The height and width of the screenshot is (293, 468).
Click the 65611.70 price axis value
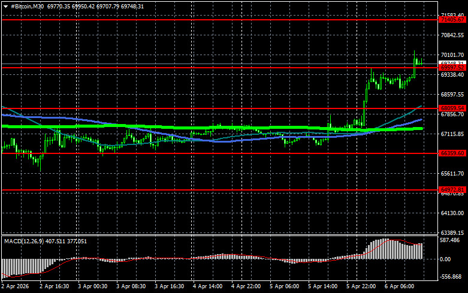pos(452,173)
